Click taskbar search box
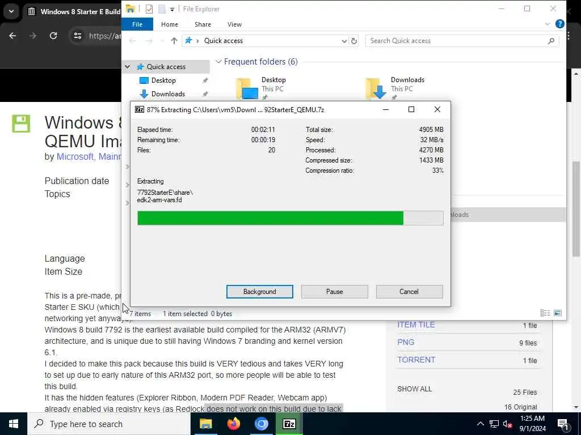The width and height of the screenshot is (581, 435). tap(109, 424)
